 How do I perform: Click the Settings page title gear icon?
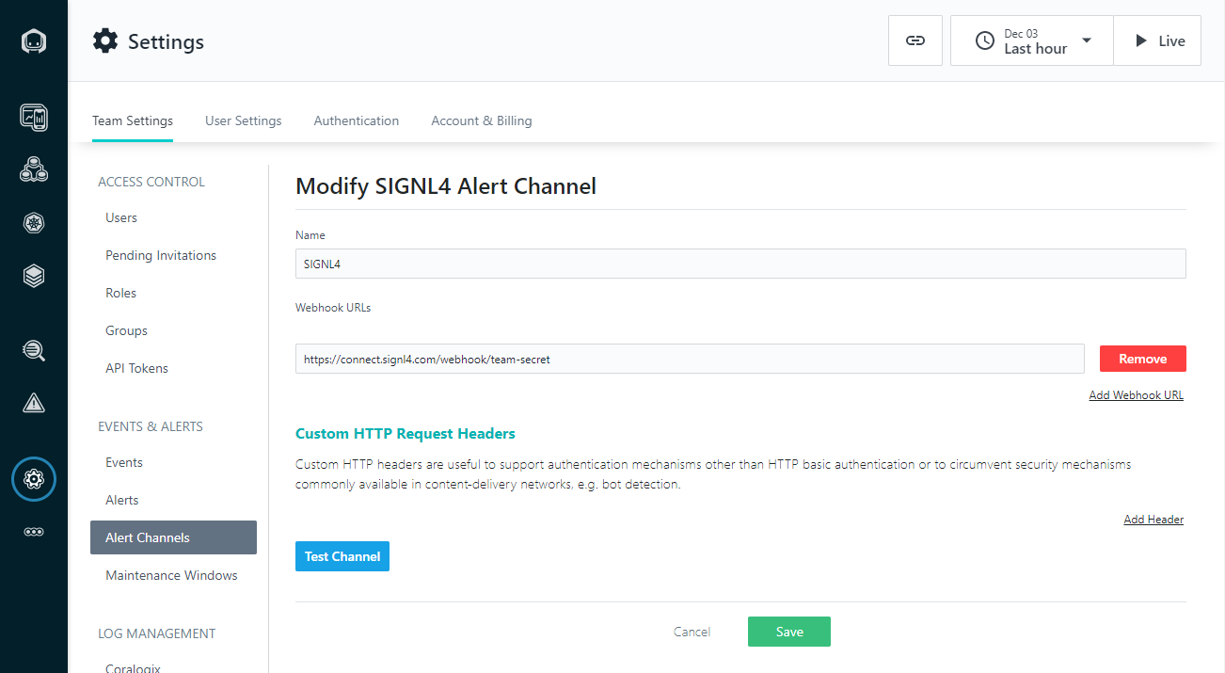(x=105, y=41)
